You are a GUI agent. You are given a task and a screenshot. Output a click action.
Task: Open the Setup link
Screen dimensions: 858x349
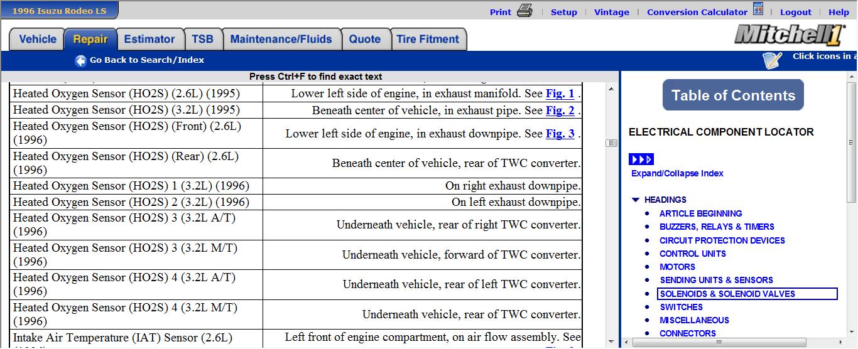coord(564,12)
